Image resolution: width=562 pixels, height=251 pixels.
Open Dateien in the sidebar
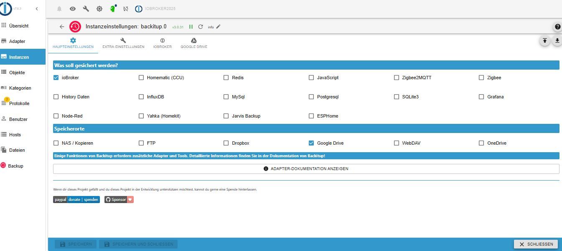click(x=23, y=150)
